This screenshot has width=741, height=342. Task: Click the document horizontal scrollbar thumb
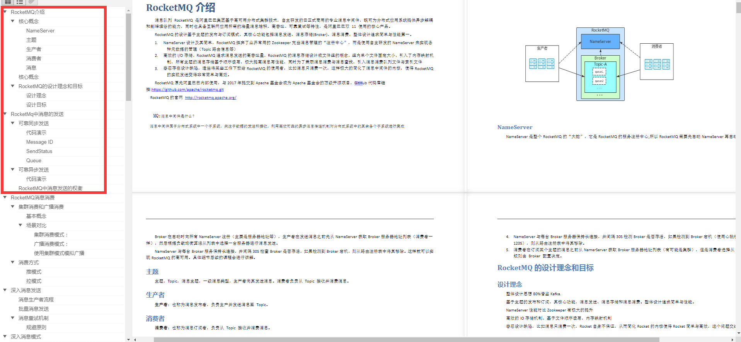click(406, 340)
